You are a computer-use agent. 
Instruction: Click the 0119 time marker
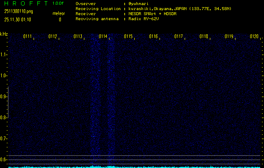coord(229,37)
